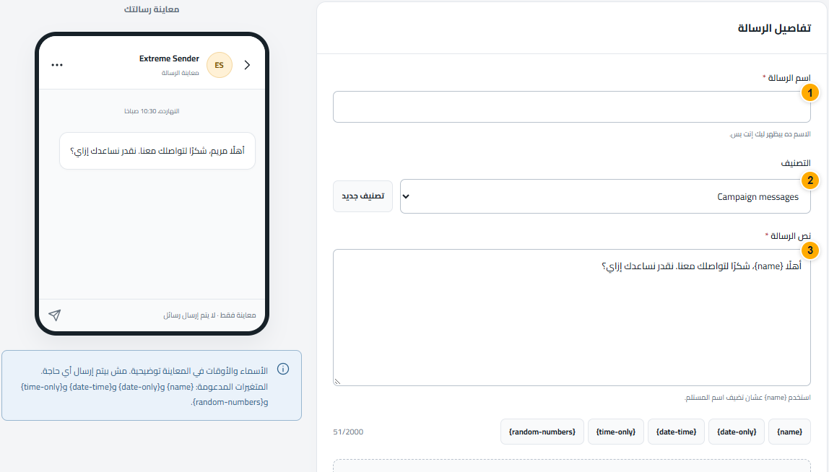Click the معاينة رسالتك preview title

point(152,9)
